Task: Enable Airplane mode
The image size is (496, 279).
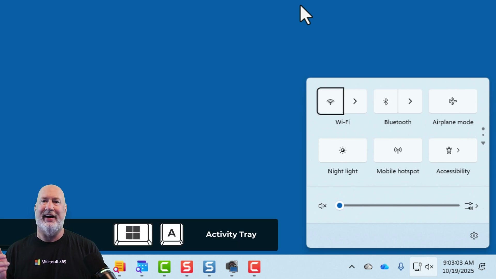Action: tap(453, 101)
